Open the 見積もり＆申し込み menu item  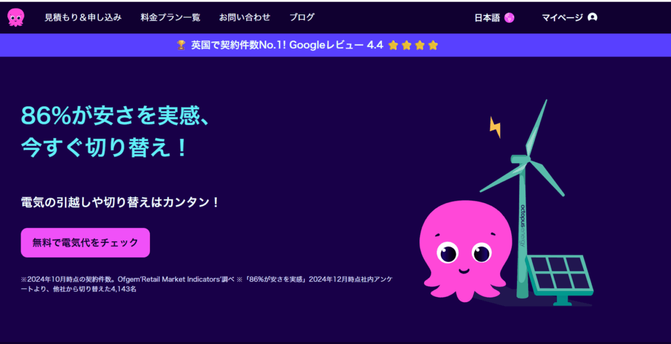click(x=83, y=18)
